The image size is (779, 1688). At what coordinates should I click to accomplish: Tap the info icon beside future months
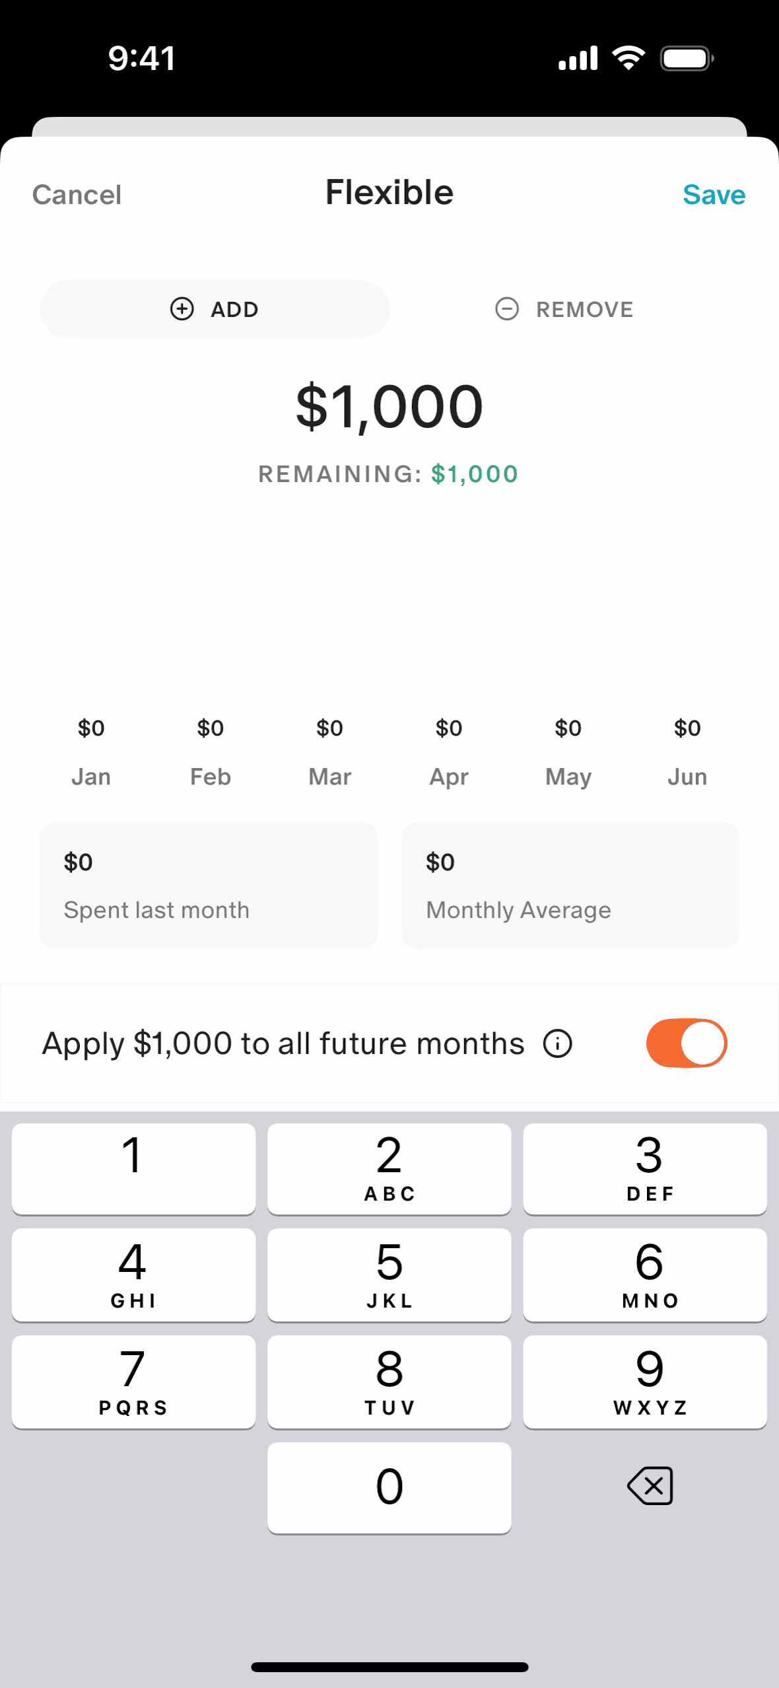[x=558, y=1044]
